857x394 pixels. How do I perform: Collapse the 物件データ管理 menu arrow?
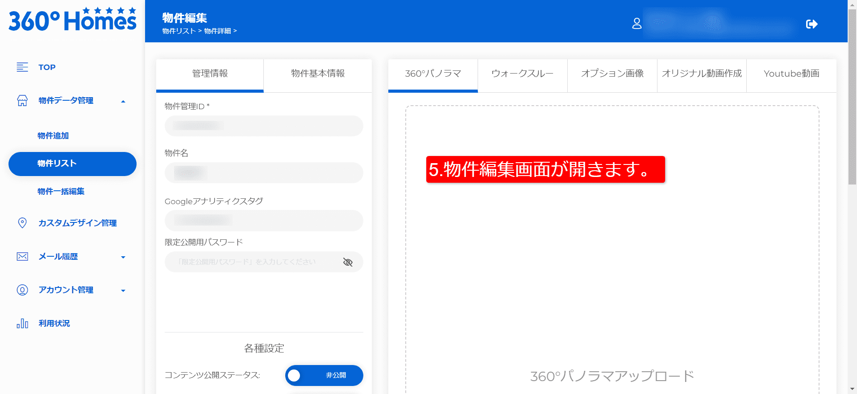(x=123, y=102)
